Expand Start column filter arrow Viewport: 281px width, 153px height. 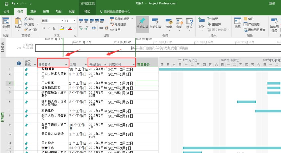(105, 64)
